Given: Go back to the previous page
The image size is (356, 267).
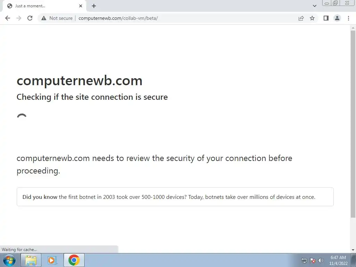Looking at the screenshot, I should (8, 18).
